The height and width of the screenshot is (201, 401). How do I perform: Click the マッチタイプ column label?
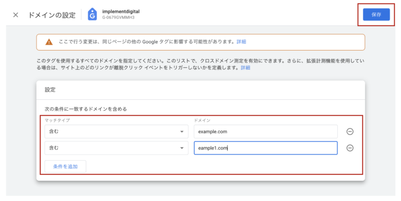pyautogui.click(x=57, y=120)
